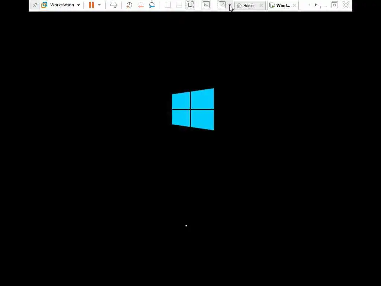Open the console view icon
This screenshot has height=286, width=381.
click(206, 5)
